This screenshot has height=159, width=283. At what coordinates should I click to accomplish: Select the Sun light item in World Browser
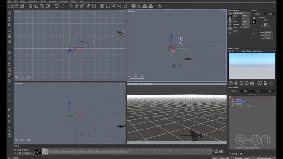tap(238, 104)
